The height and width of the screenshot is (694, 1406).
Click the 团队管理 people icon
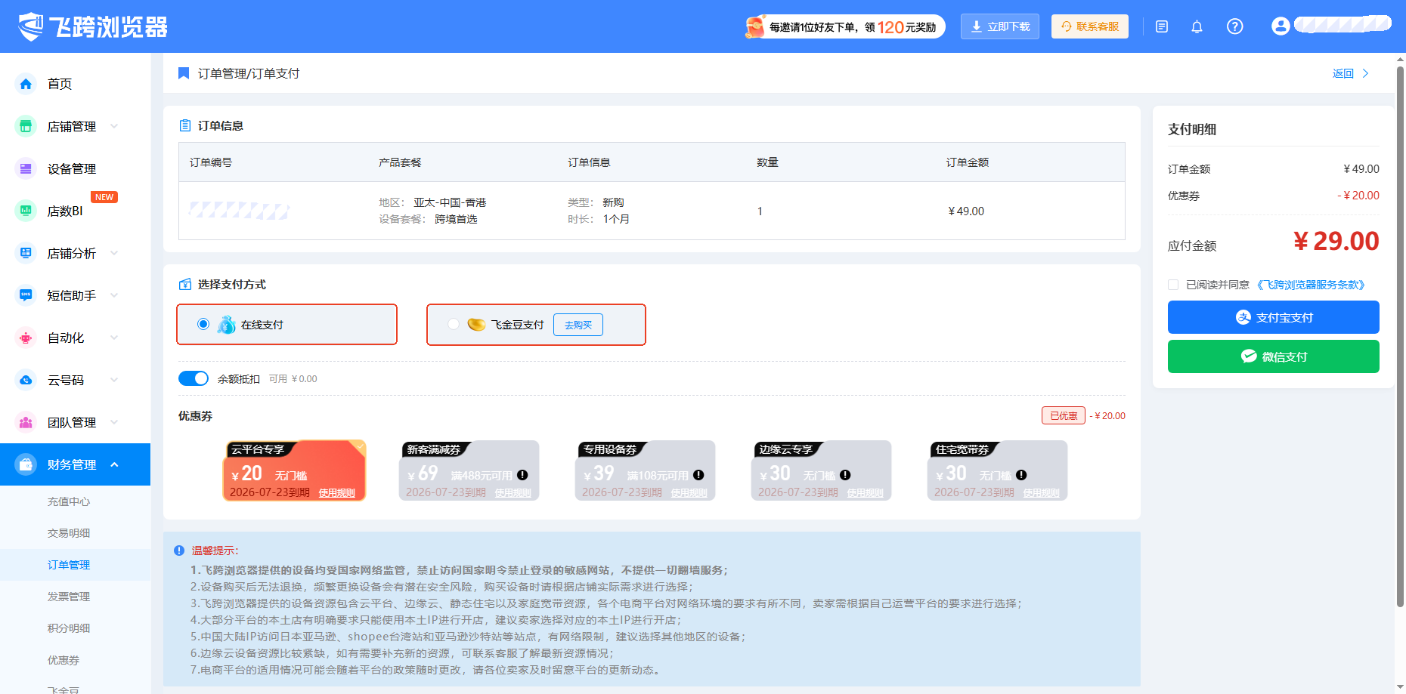point(26,422)
